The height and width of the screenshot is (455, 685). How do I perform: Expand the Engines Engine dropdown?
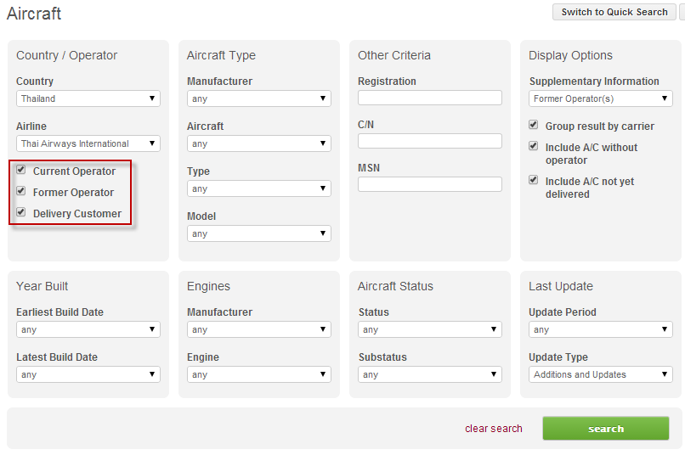pos(259,374)
